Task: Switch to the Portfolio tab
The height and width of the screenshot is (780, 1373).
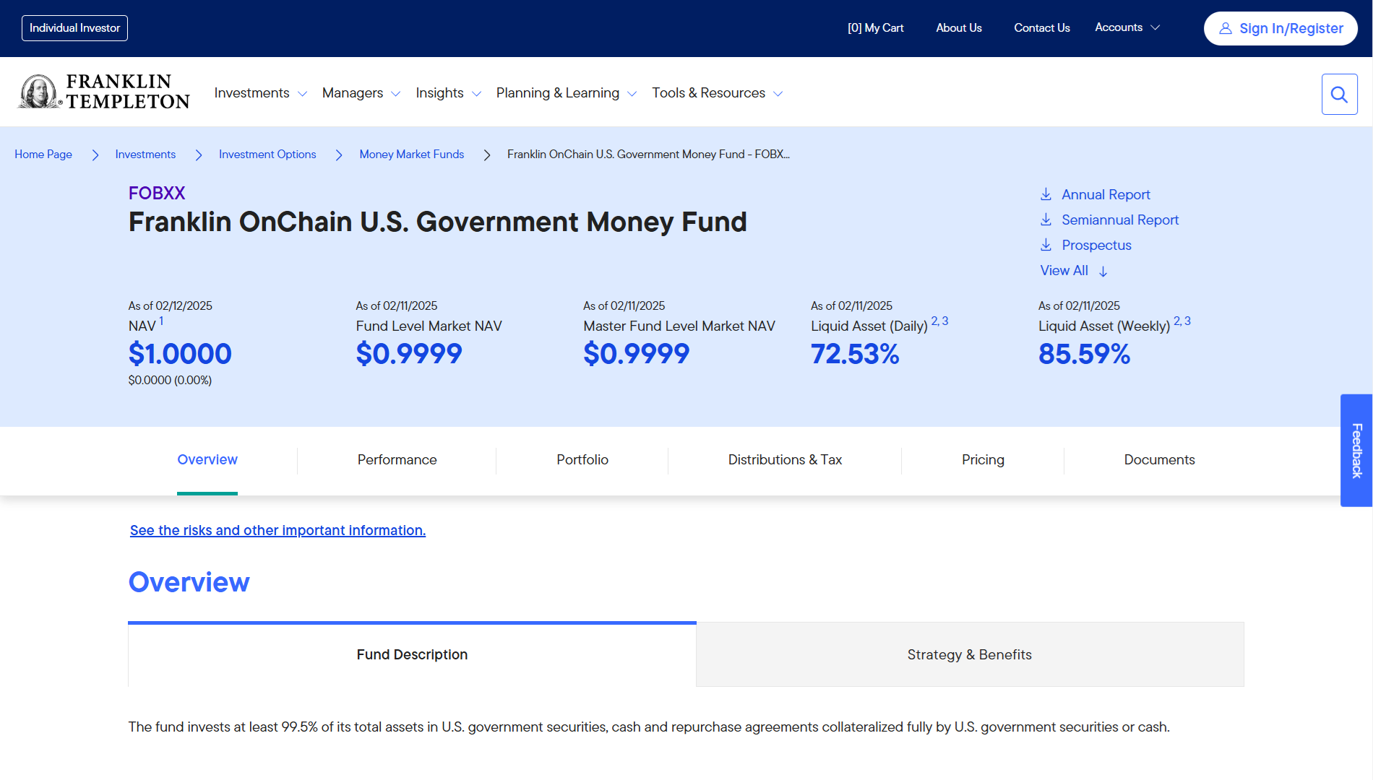Action: click(582, 460)
